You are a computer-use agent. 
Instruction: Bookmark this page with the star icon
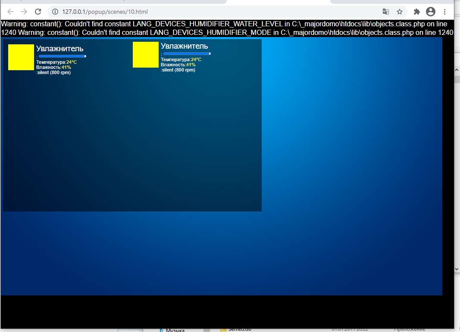pos(400,12)
